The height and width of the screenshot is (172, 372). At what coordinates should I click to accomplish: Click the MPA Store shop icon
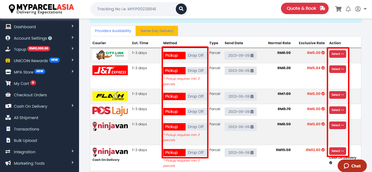(x=8, y=72)
